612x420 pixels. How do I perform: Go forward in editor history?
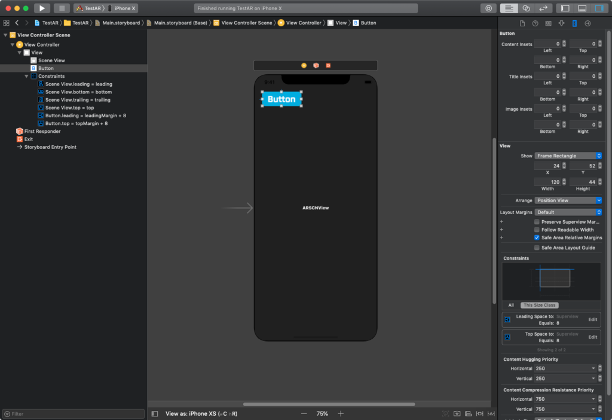26,23
